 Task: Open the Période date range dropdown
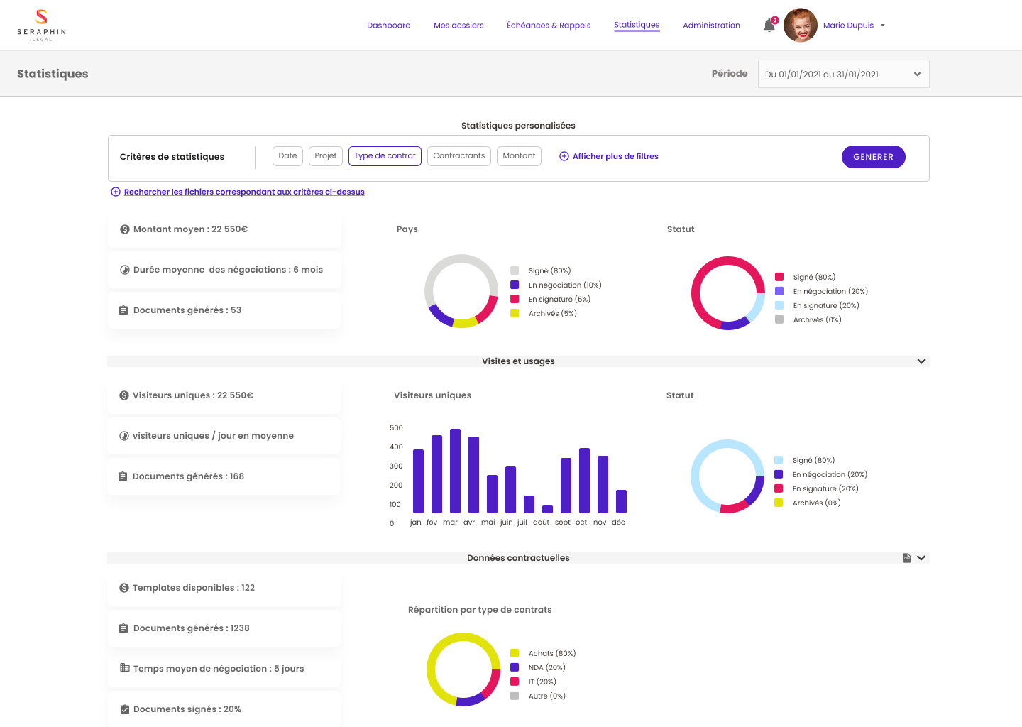click(x=843, y=74)
